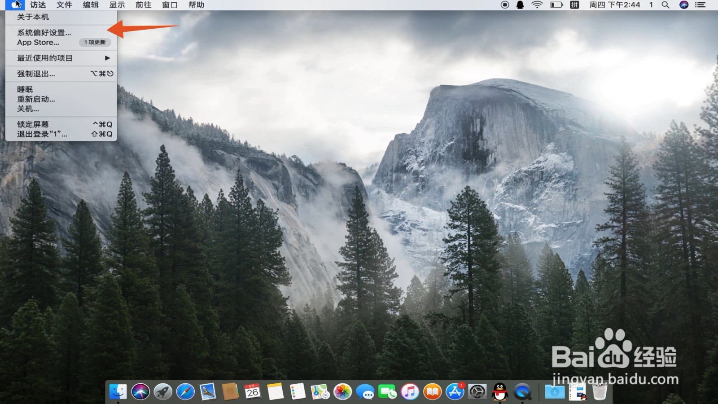Select 重新启动... menu entry
This screenshot has height=404, width=718.
point(61,99)
